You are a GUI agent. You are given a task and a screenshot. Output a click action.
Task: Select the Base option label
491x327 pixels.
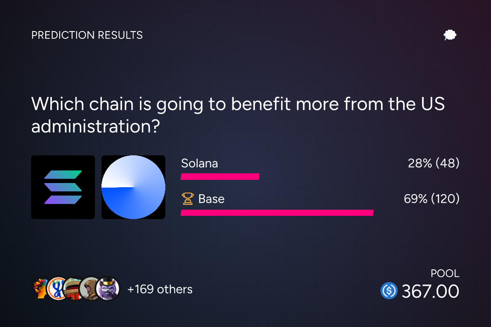point(212,199)
